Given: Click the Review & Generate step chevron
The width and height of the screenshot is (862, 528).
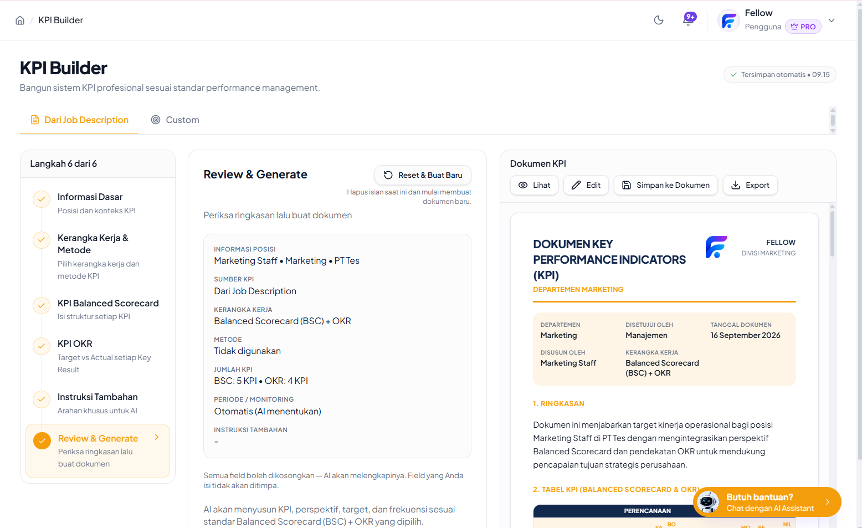Looking at the screenshot, I should pyautogui.click(x=157, y=438).
